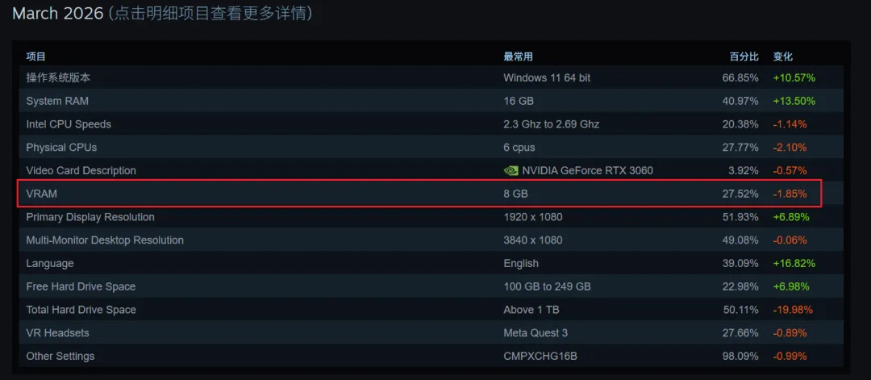871x380 pixels.
Task: Expand Multi-Monitor Desktop Resolution row
Action: click(431, 240)
